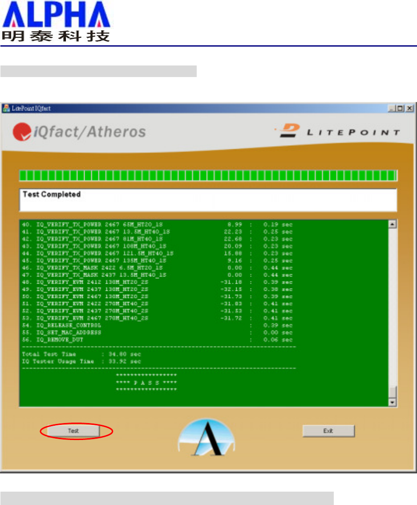The width and height of the screenshot is (417, 505).
Task: Click the 'Total Test Time' line
Action: 81,354
